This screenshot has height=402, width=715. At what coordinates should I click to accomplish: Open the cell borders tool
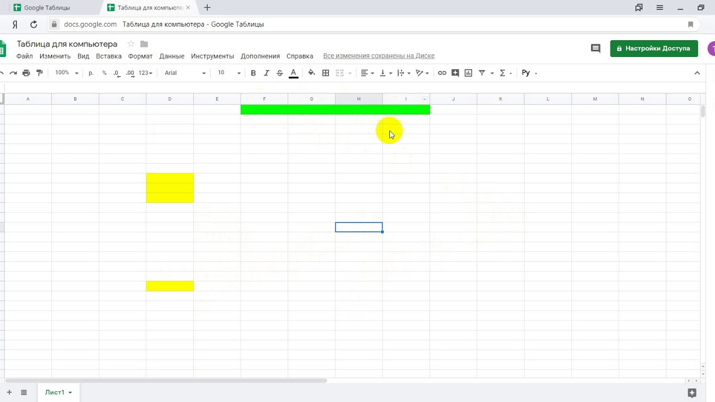326,73
